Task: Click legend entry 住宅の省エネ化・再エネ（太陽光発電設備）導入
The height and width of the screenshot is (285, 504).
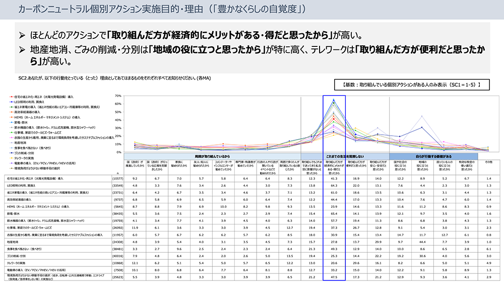Action: point(41,97)
